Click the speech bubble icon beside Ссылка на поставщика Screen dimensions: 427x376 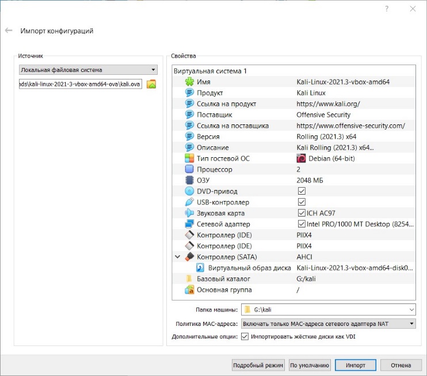click(x=189, y=126)
